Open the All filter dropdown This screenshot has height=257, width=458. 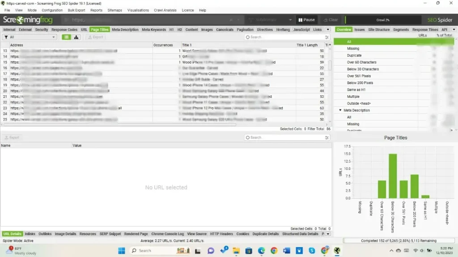tap(30, 37)
